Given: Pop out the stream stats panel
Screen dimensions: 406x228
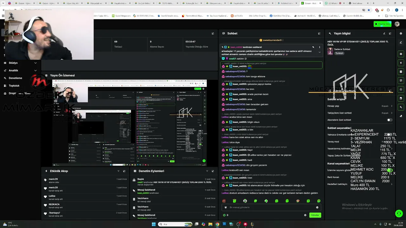Looking at the screenshot, I should point(213,33).
